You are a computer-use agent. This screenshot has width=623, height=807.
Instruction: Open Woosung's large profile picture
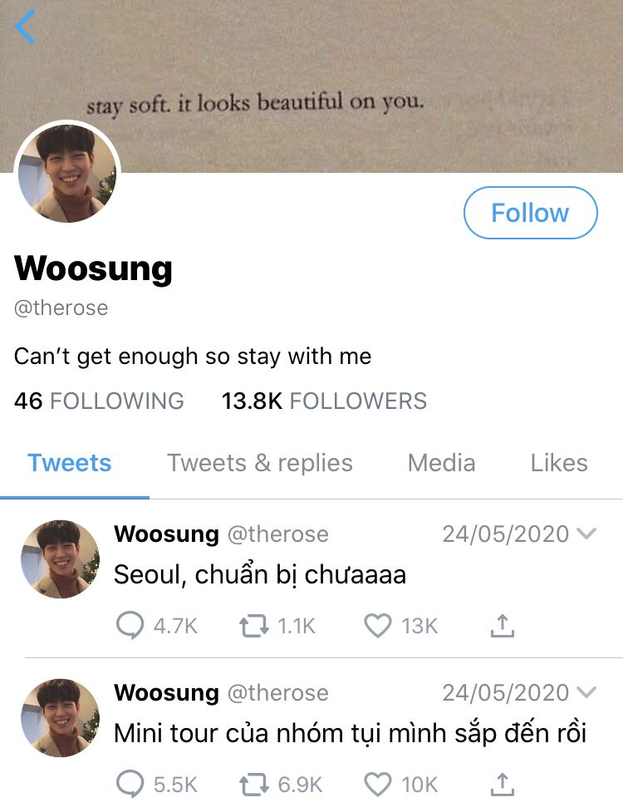pyautogui.click(x=67, y=174)
